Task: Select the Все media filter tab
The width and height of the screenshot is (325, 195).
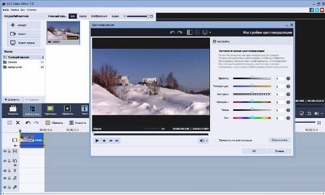Action: pyautogui.click(x=73, y=16)
